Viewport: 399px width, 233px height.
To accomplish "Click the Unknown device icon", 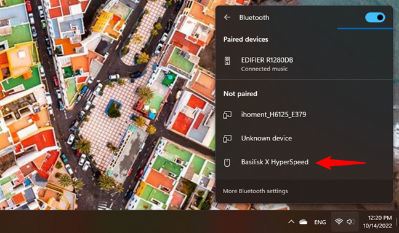I will tap(227, 139).
